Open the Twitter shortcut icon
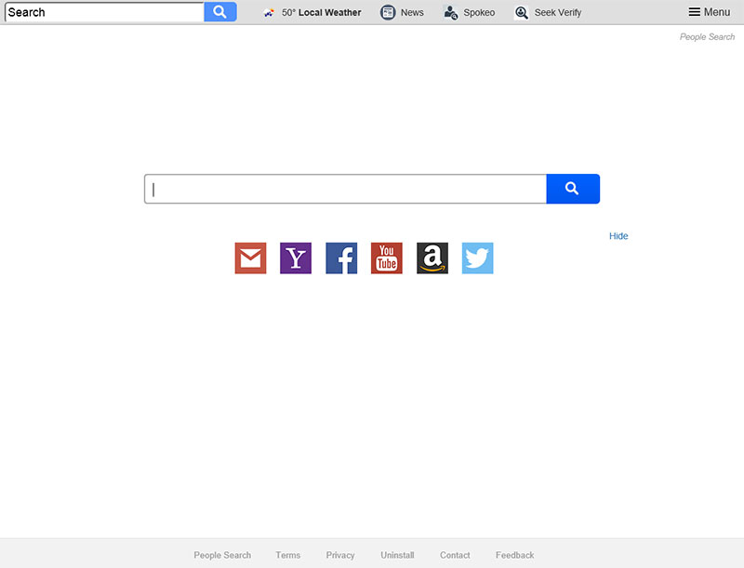 click(x=478, y=258)
